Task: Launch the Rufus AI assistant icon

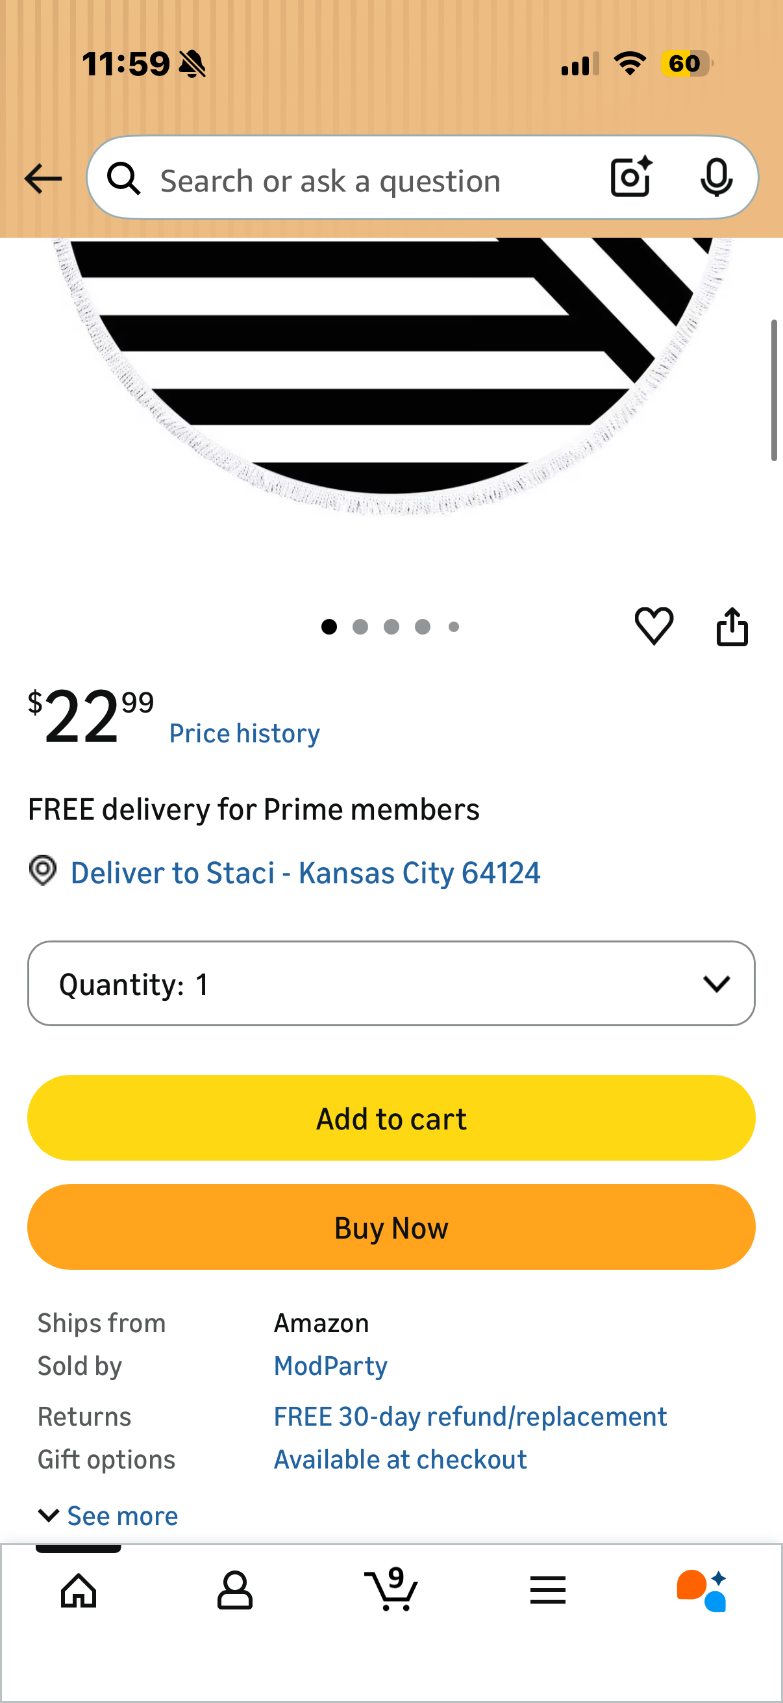Action: [702, 1590]
